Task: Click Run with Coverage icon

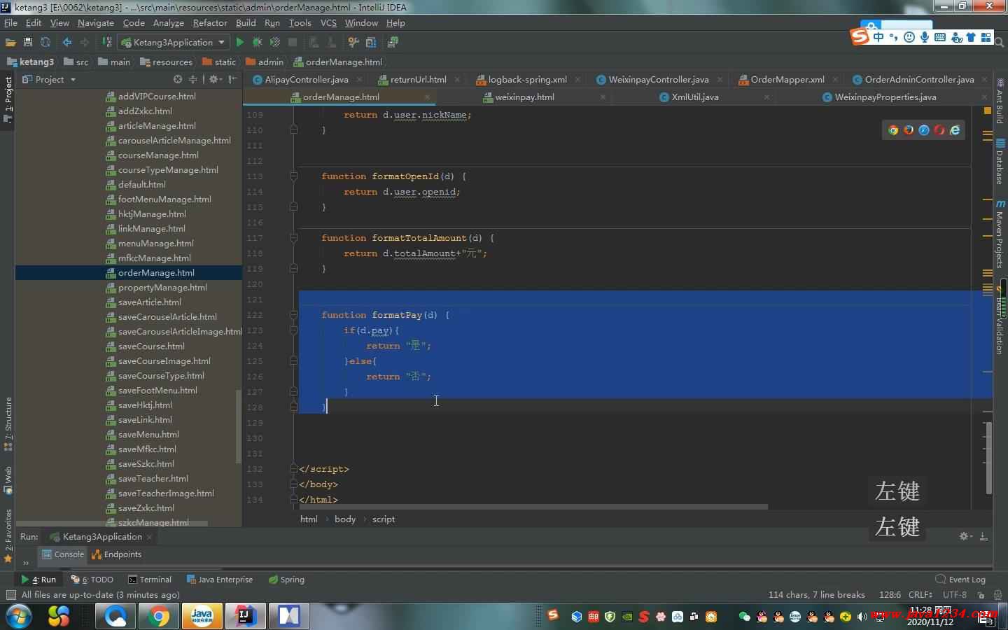Action: click(x=275, y=42)
